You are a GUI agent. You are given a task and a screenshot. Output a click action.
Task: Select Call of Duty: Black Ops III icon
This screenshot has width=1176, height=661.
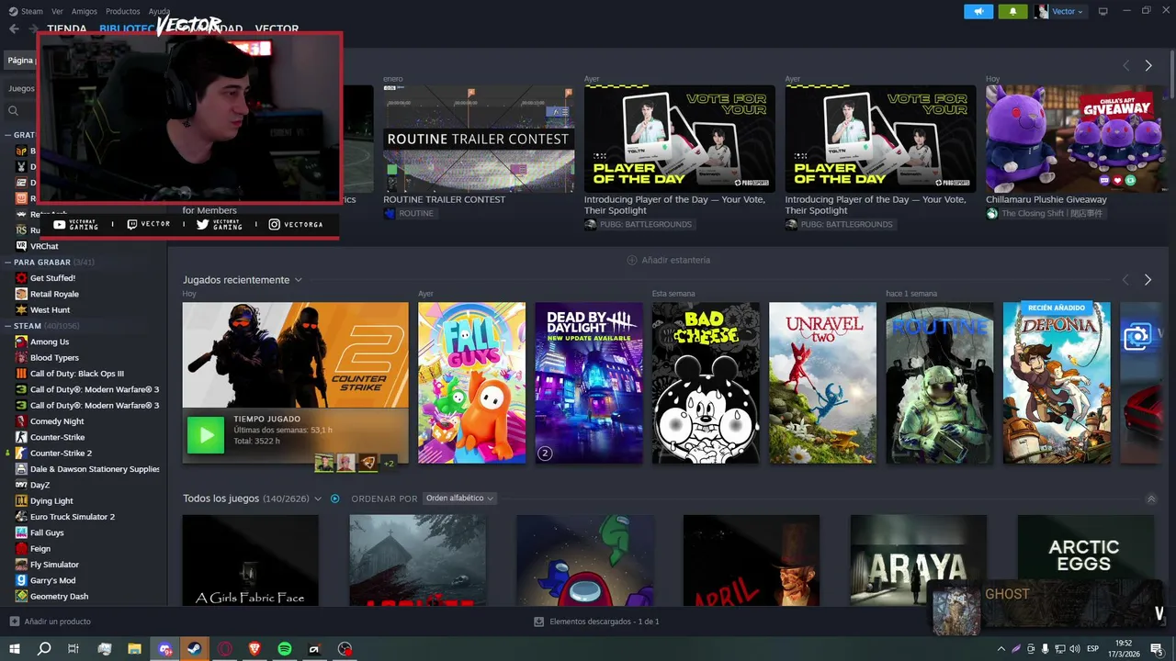pos(21,374)
